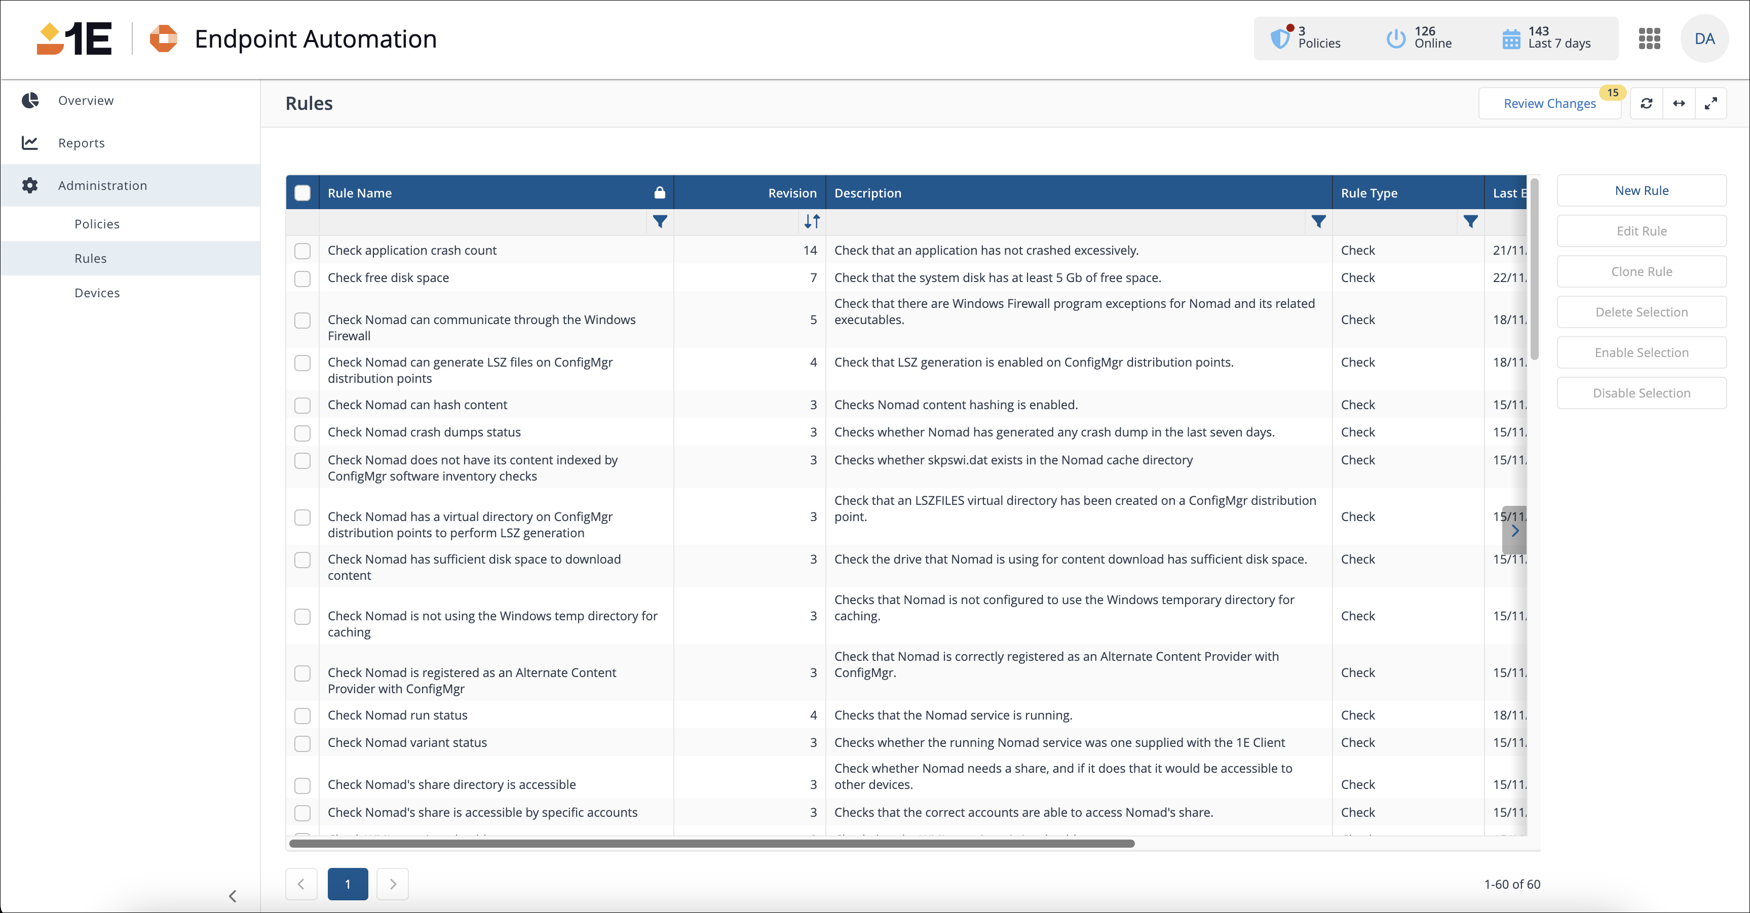Click the refresh rules icon
Screen dimensions: 1750x913
[x=1646, y=103]
